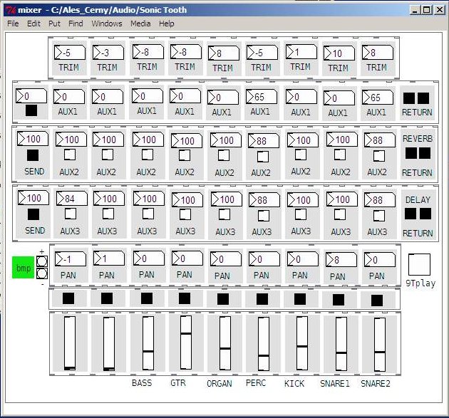This screenshot has height=418, width=449.
Task: Click the SEND number box in AUX3 row
Action: tap(33, 197)
